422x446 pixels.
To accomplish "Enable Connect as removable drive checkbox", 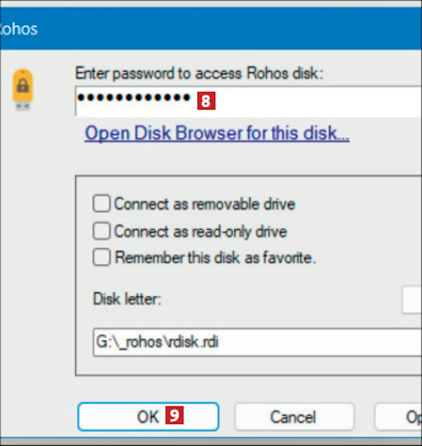I will (101, 204).
